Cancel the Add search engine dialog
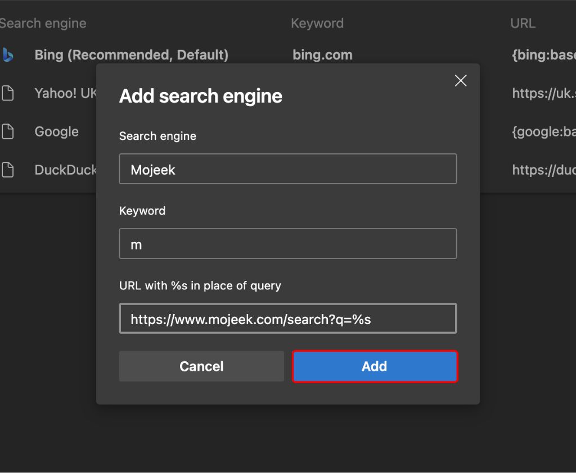576x473 pixels. 201,366
